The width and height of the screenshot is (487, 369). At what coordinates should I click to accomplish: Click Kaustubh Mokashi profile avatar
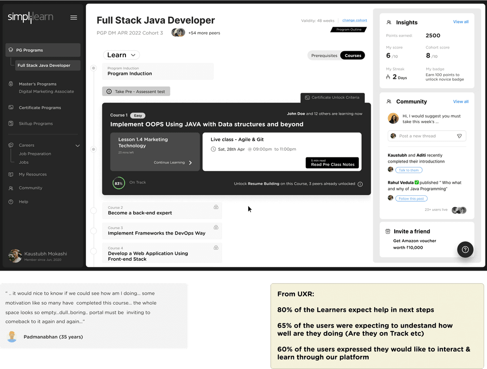click(x=15, y=256)
